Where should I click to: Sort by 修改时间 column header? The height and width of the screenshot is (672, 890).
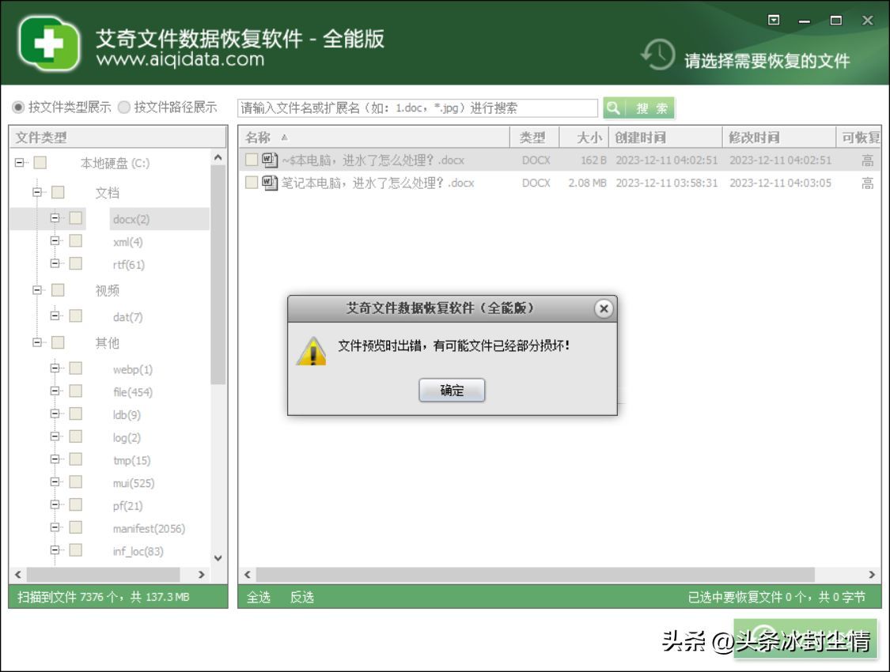click(779, 138)
